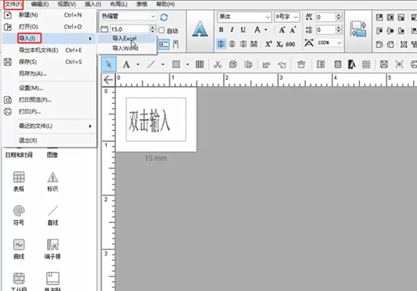
Task: Toggle underline text formatting
Action: pyautogui.click(x=244, y=29)
